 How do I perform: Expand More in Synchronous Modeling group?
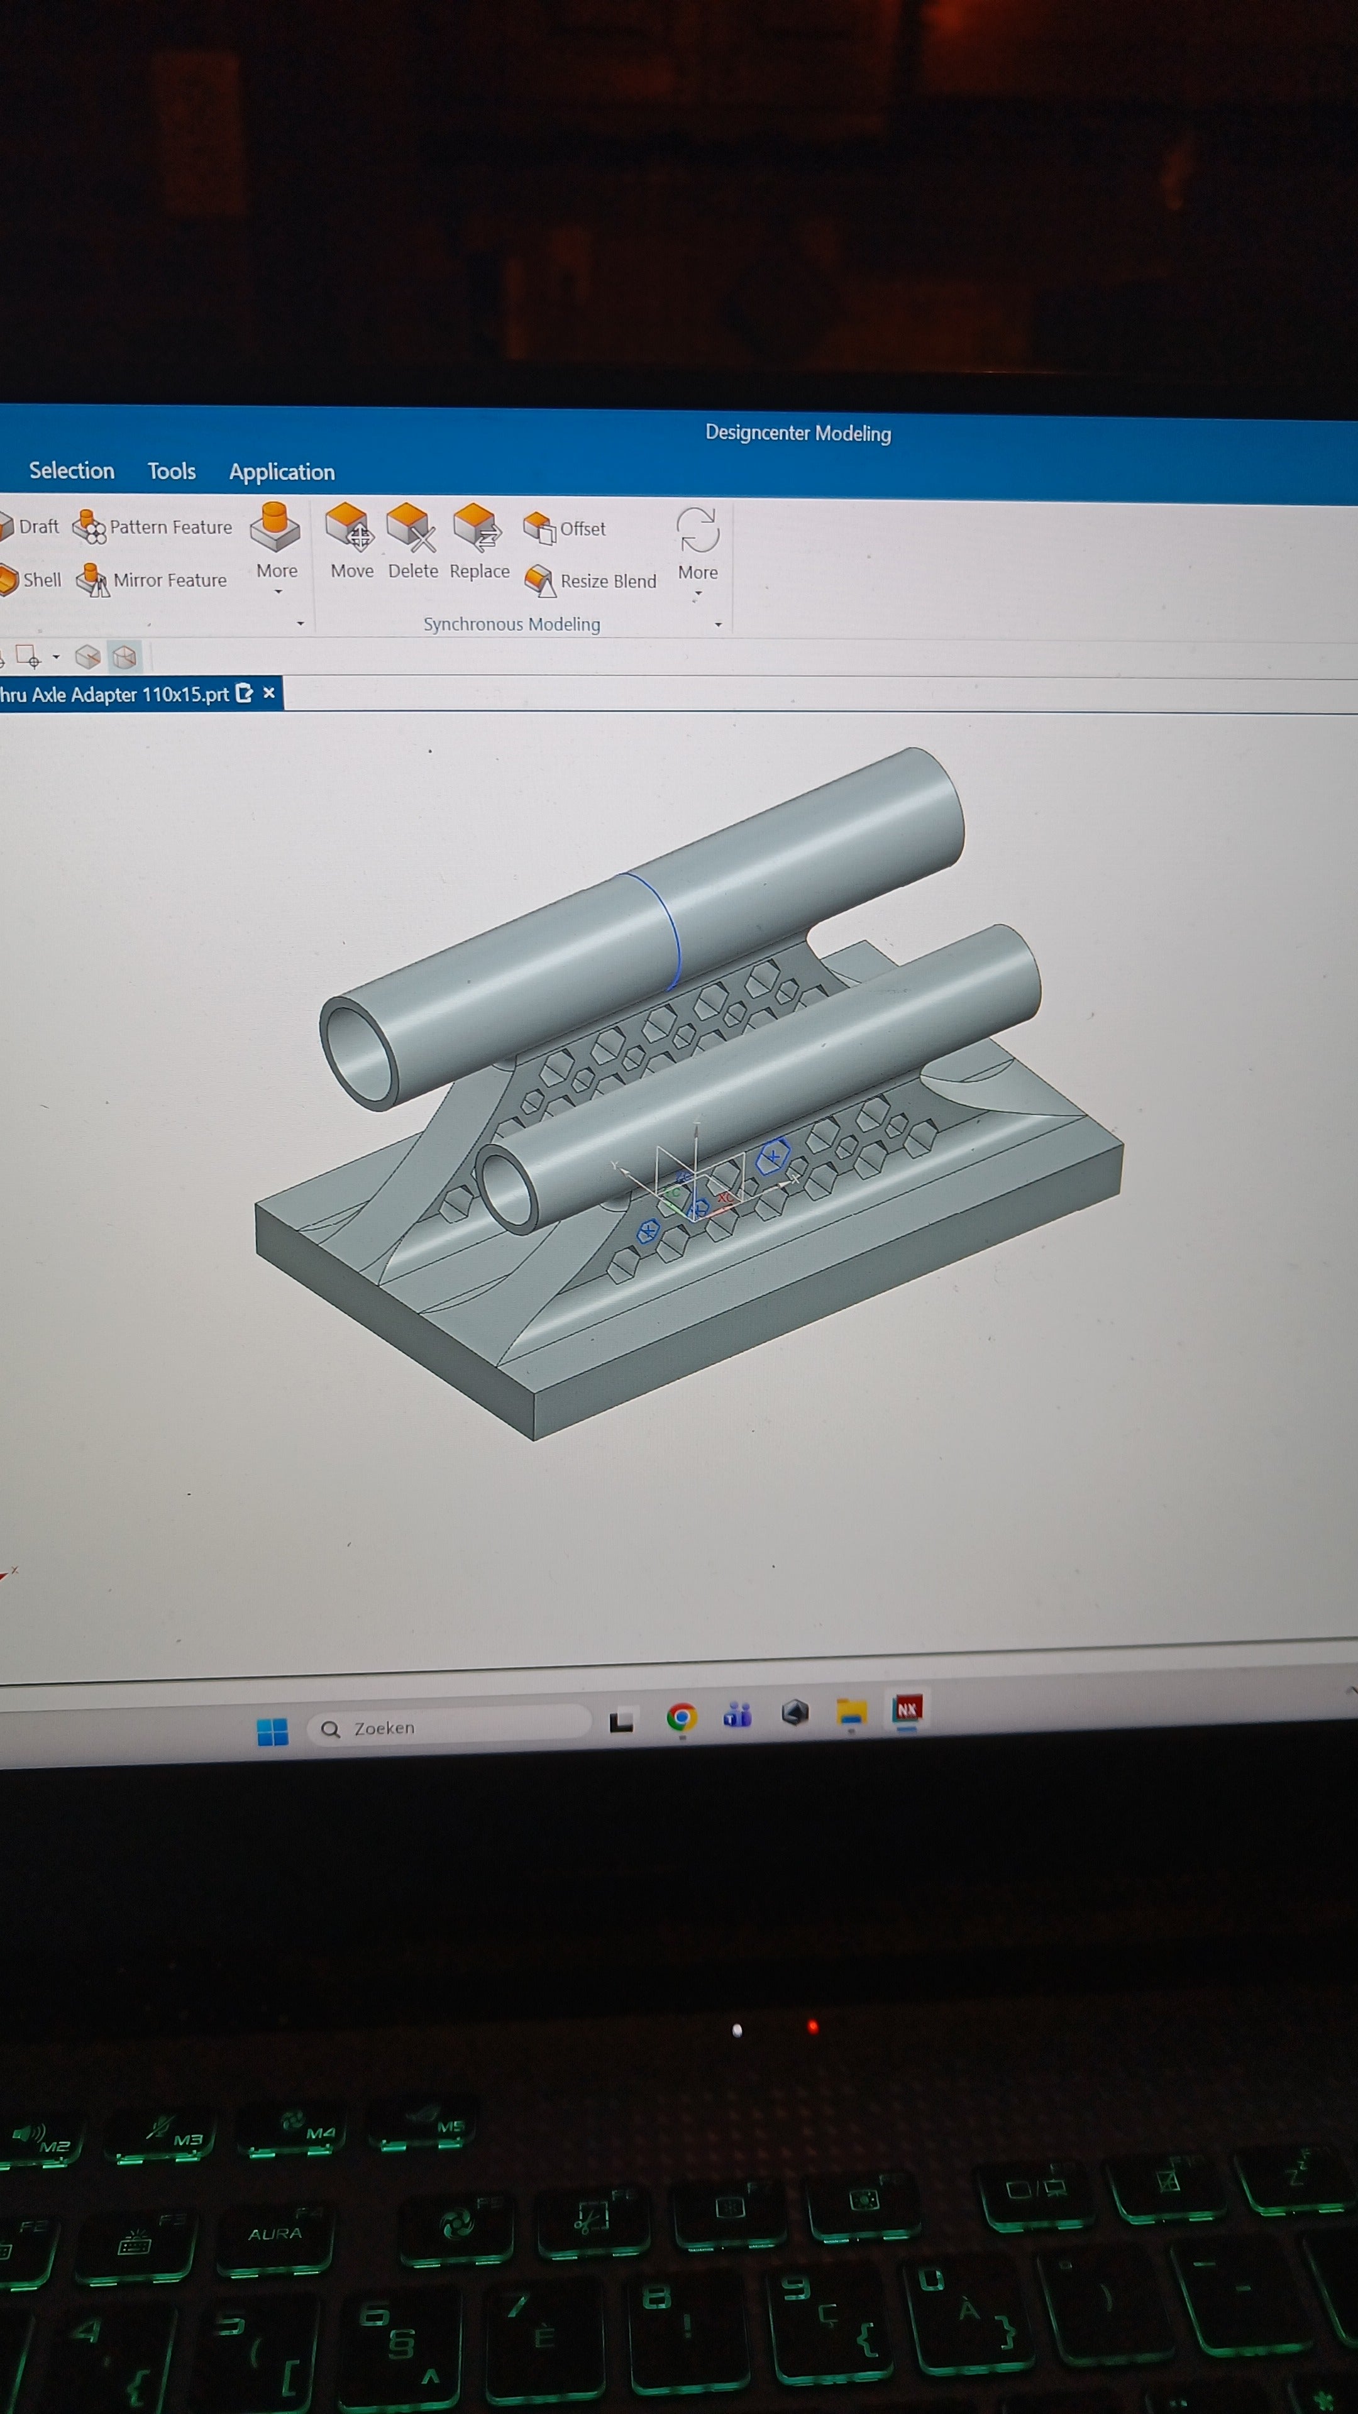[698, 552]
